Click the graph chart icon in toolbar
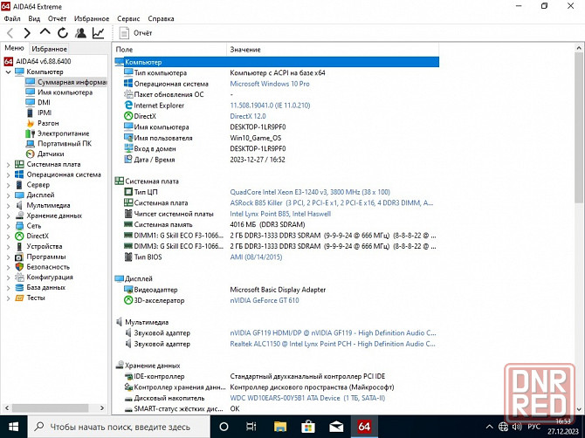Image resolution: width=585 pixels, height=438 pixels. point(98,33)
